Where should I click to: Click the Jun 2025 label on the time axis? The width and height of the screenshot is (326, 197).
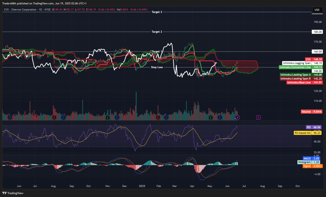[227, 186]
